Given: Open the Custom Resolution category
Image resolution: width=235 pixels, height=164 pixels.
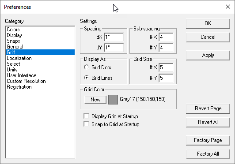Looking at the screenshot, I should pyautogui.click(x=40, y=81).
